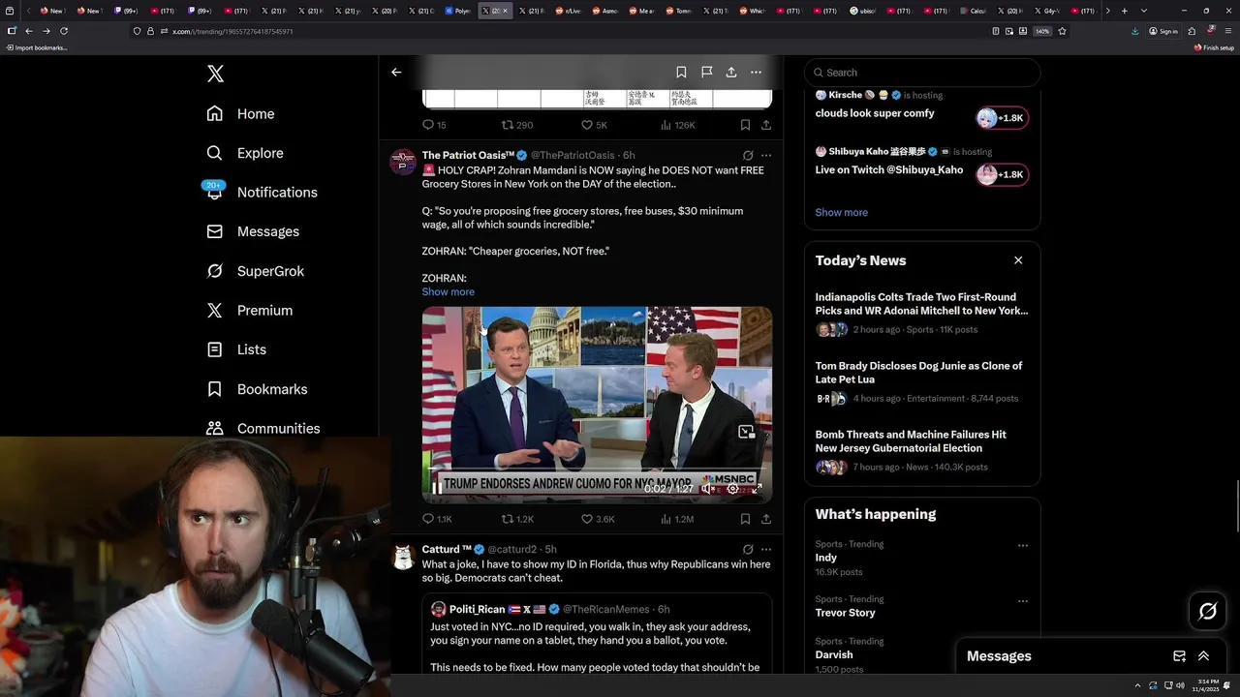Open Notifications in the sidebar
This screenshot has height=697, width=1240.
tap(262, 192)
